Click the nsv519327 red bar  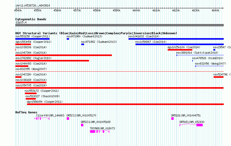coord(31,99)
